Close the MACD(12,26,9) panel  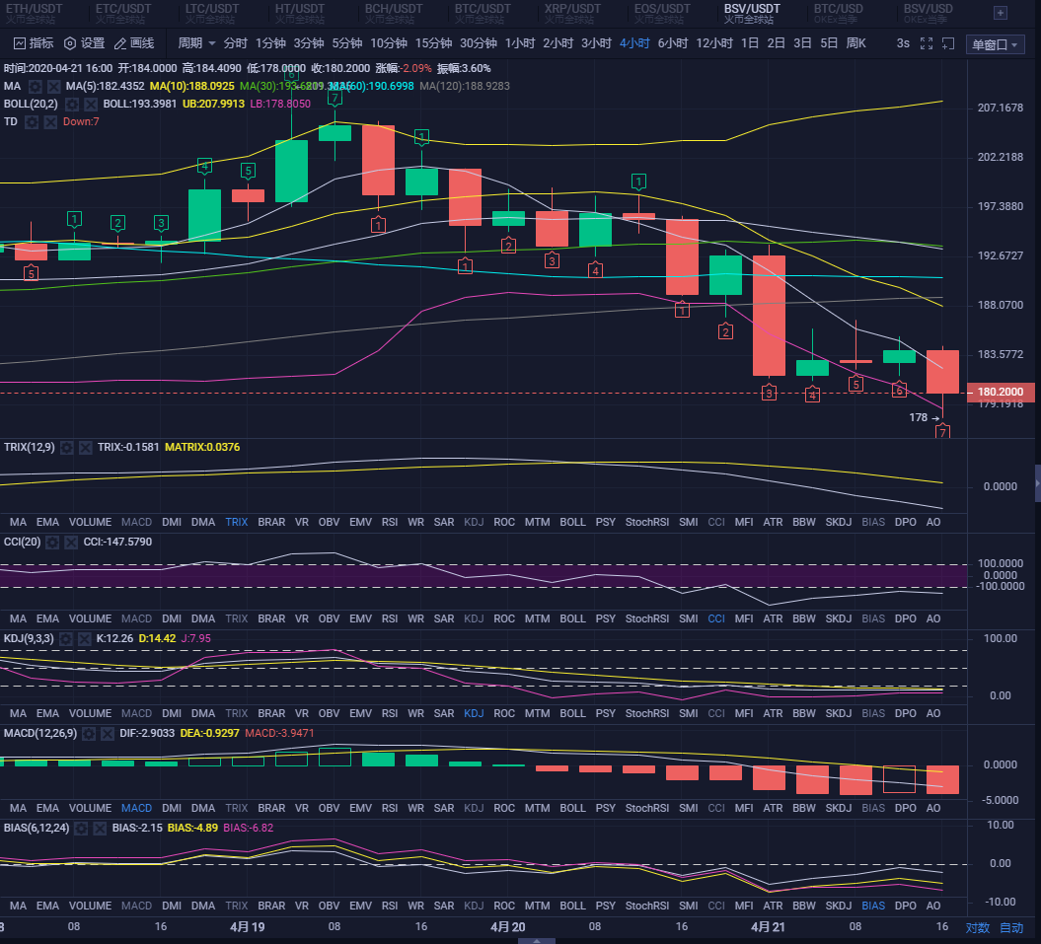[x=107, y=734]
